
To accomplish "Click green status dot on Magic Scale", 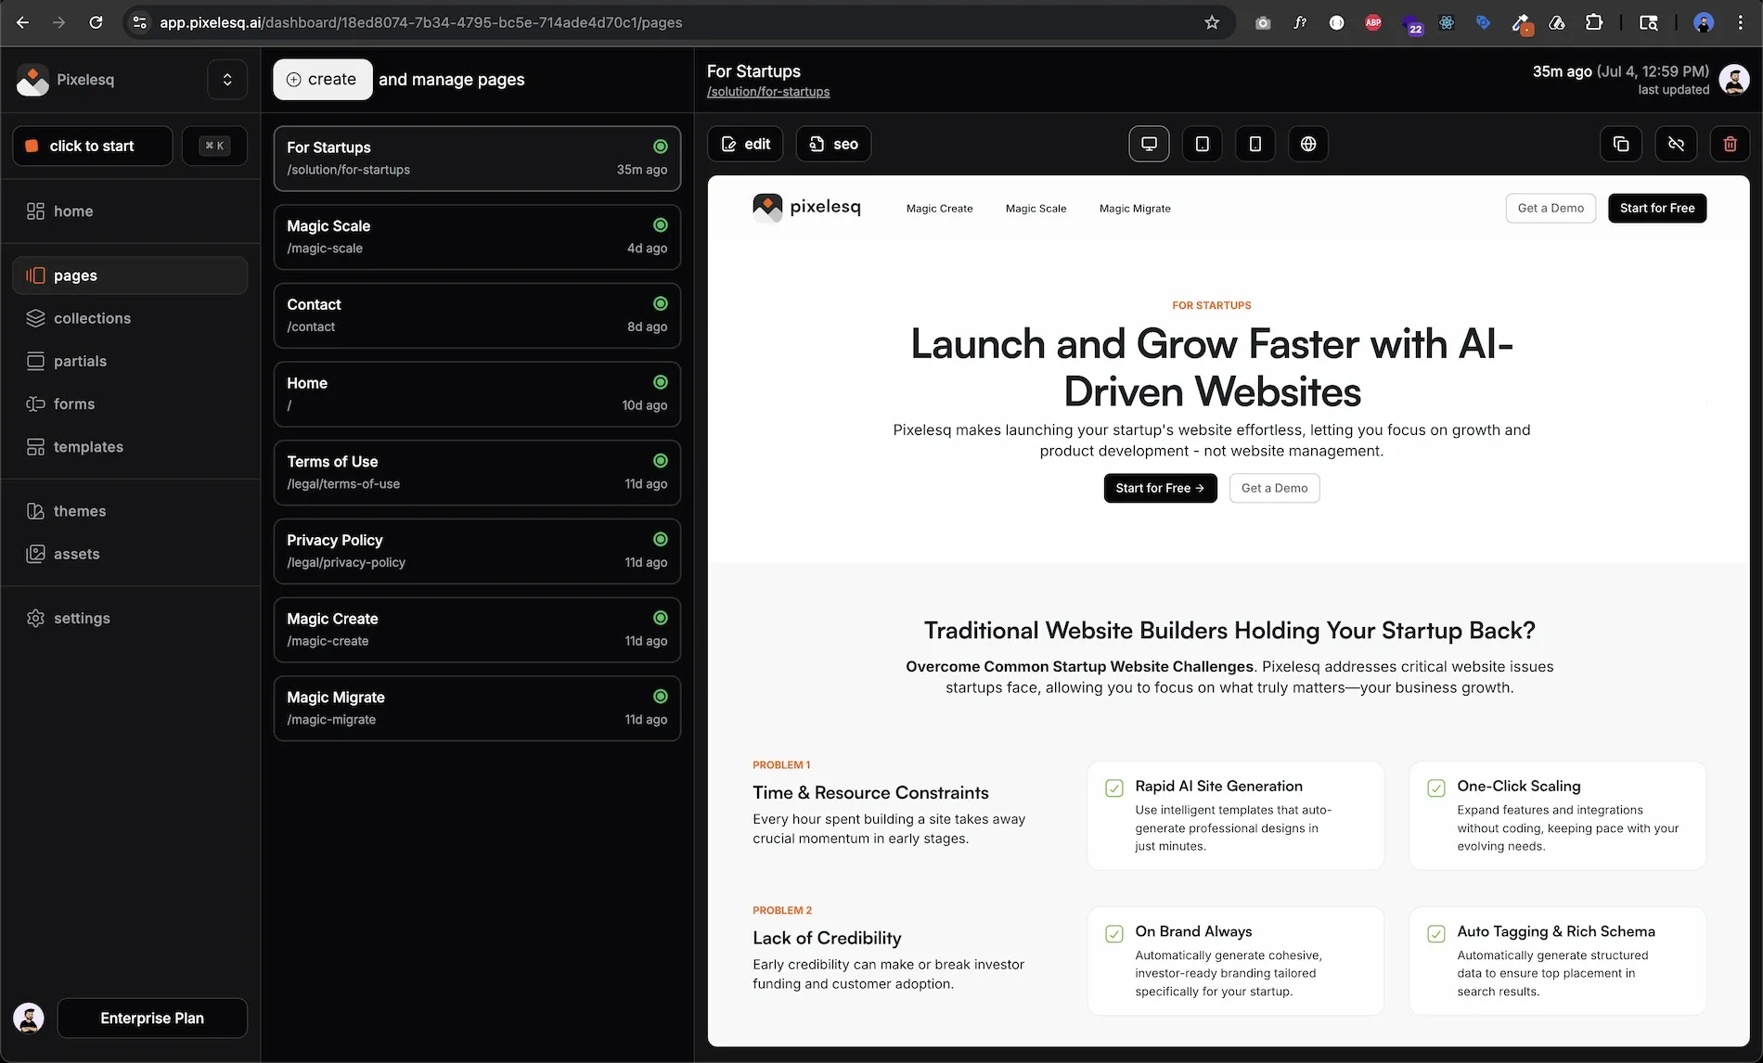I will click(660, 225).
